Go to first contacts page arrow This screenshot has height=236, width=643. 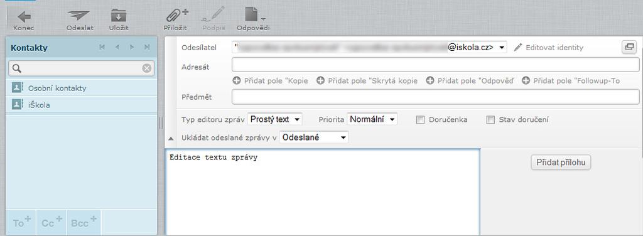click(x=102, y=48)
